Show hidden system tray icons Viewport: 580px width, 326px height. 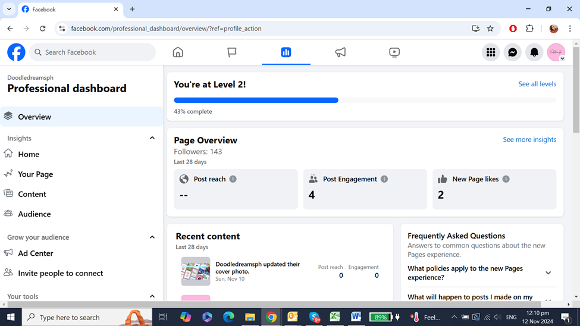click(454, 317)
